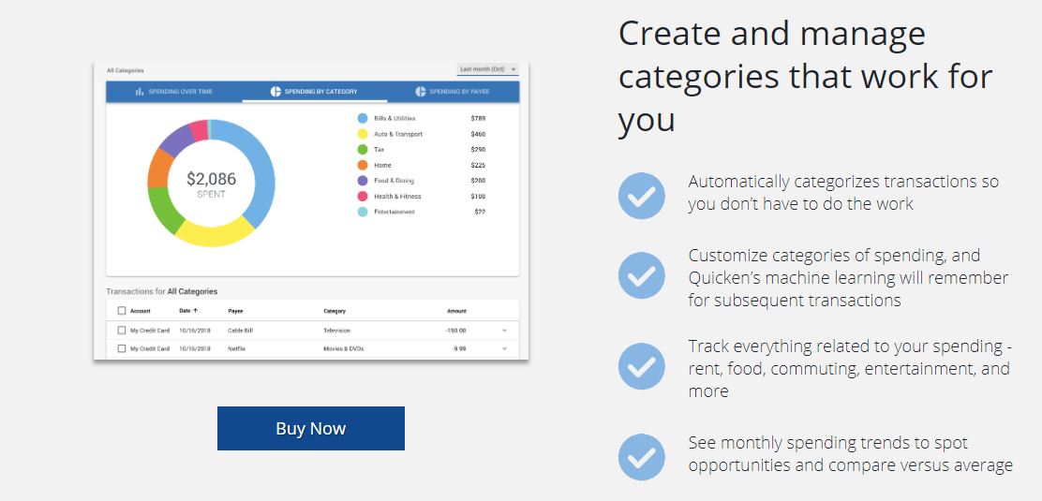The image size is (1042, 501).
Task: Switch to Spending by Payee tab
Action: click(x=453, y=92)
